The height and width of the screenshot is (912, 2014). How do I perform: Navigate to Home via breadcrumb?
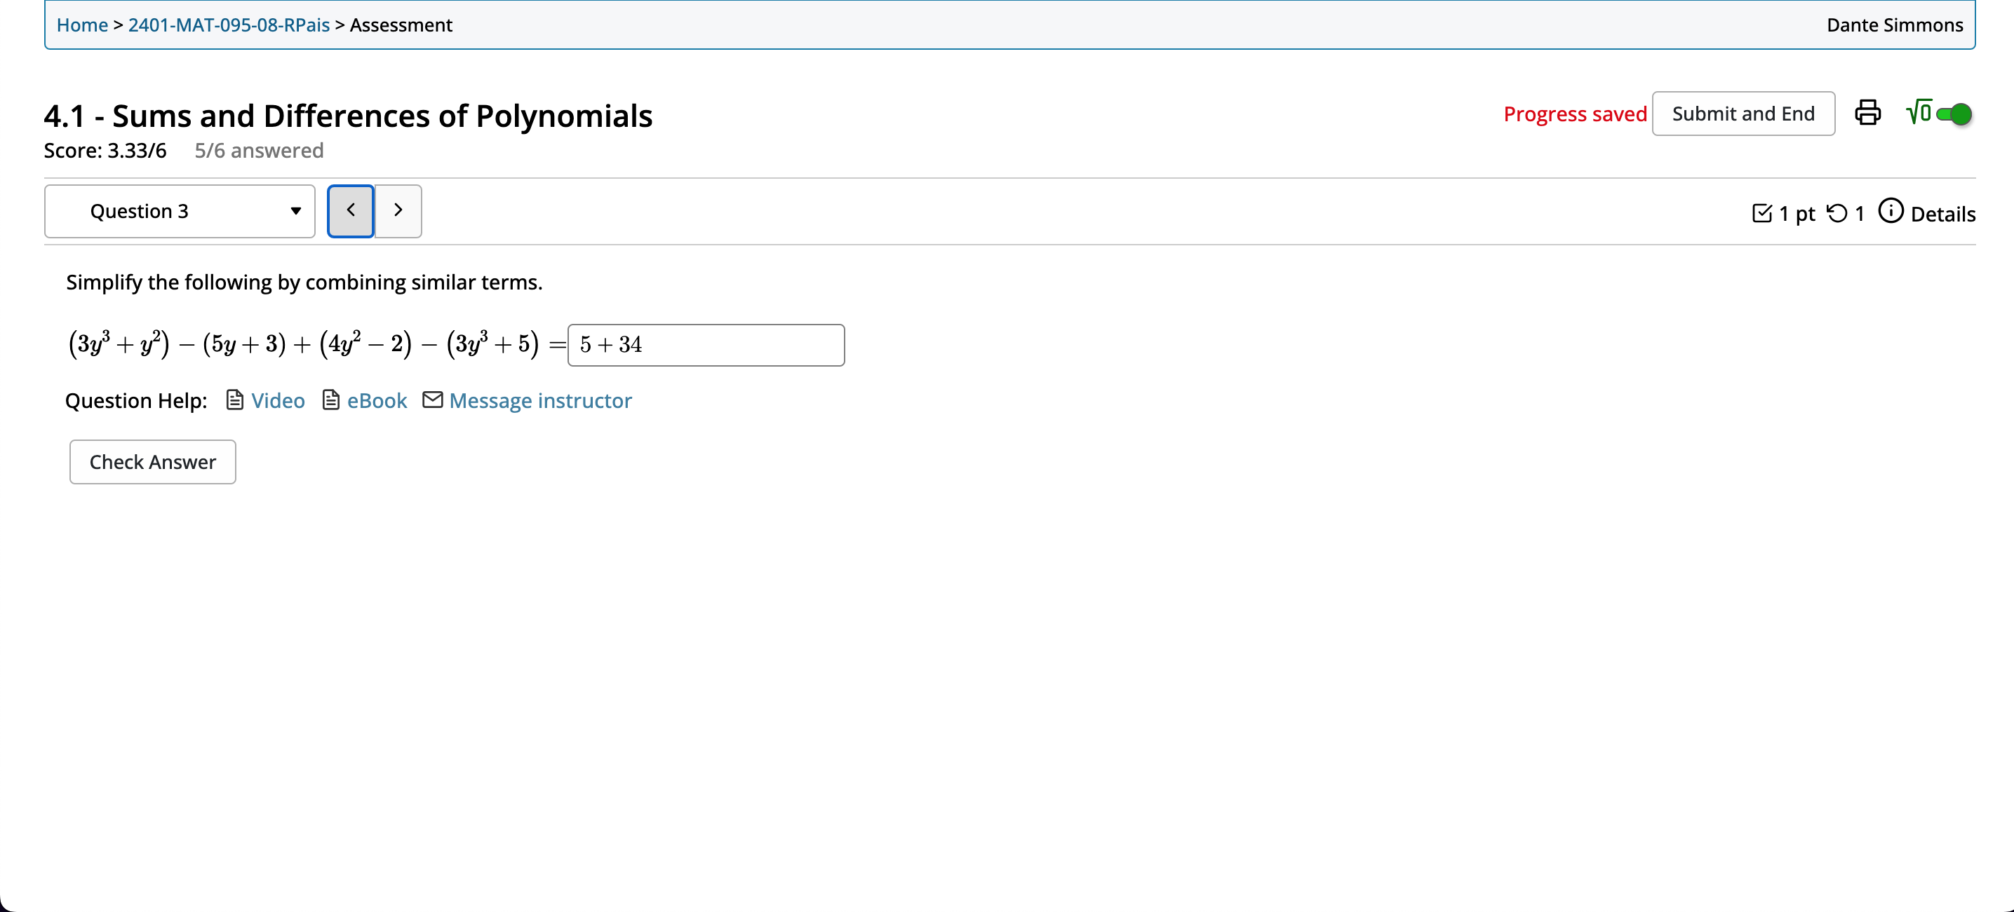[x=81, y=25]
